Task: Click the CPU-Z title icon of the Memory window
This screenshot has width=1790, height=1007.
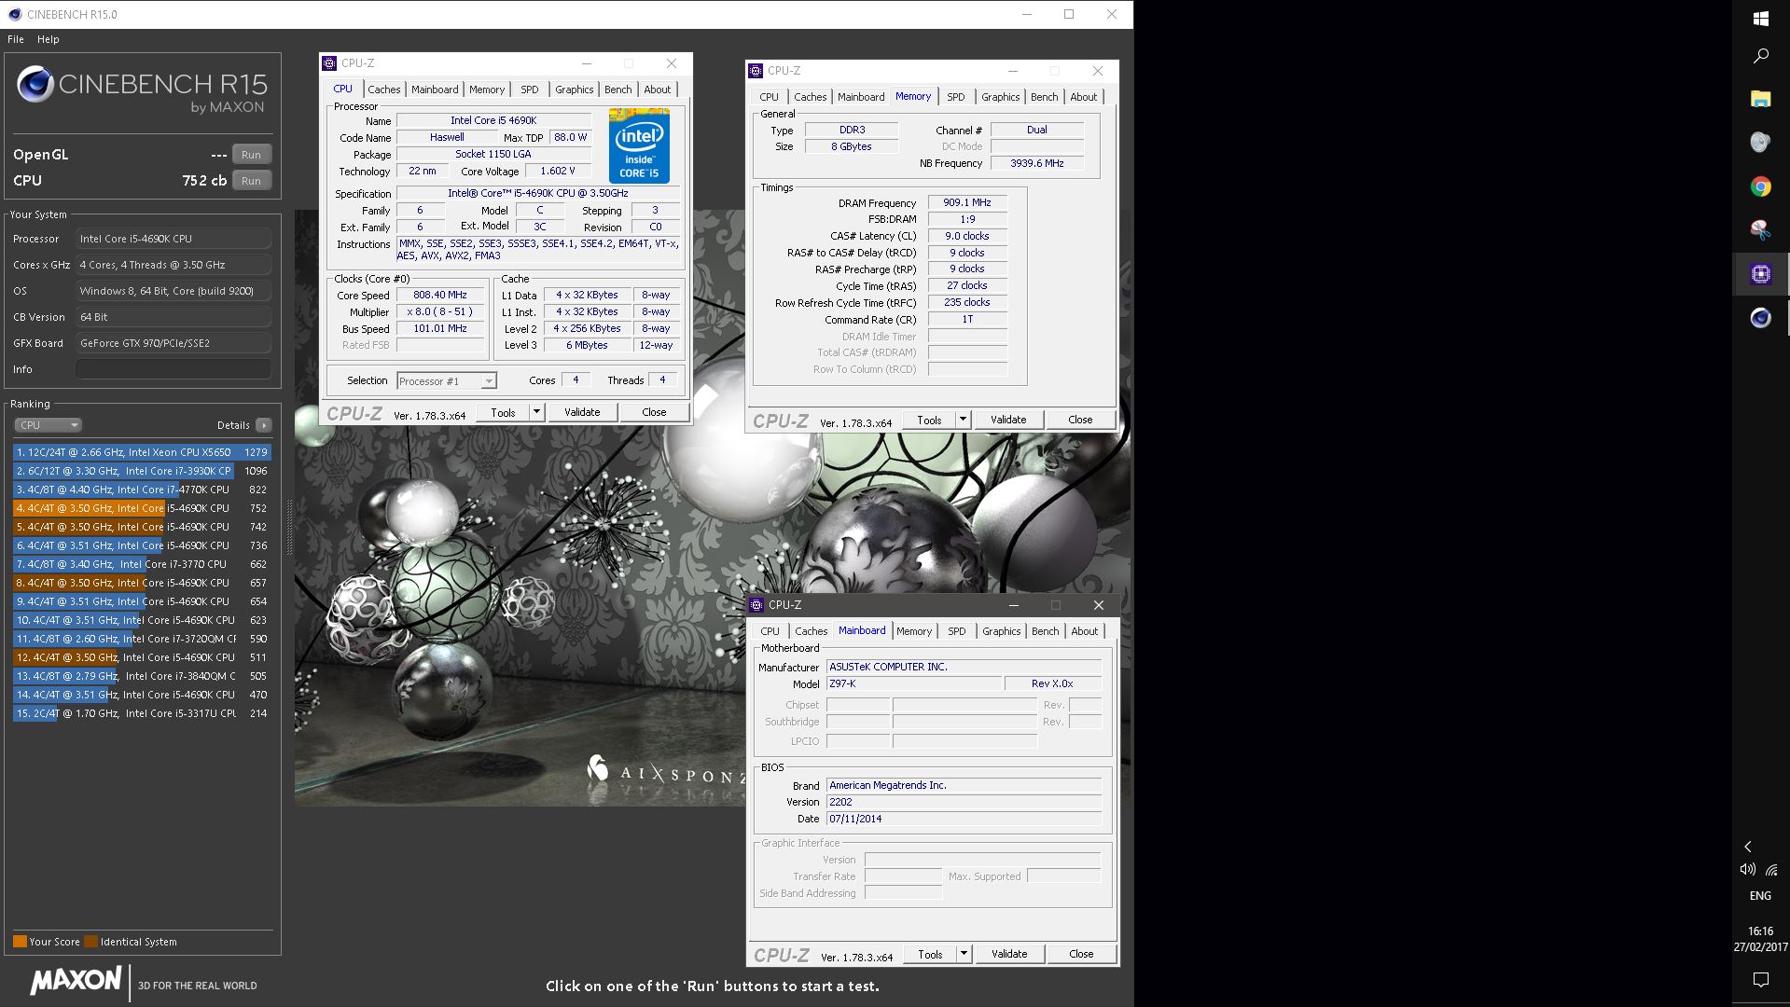Action: click(x=756, y=71)
